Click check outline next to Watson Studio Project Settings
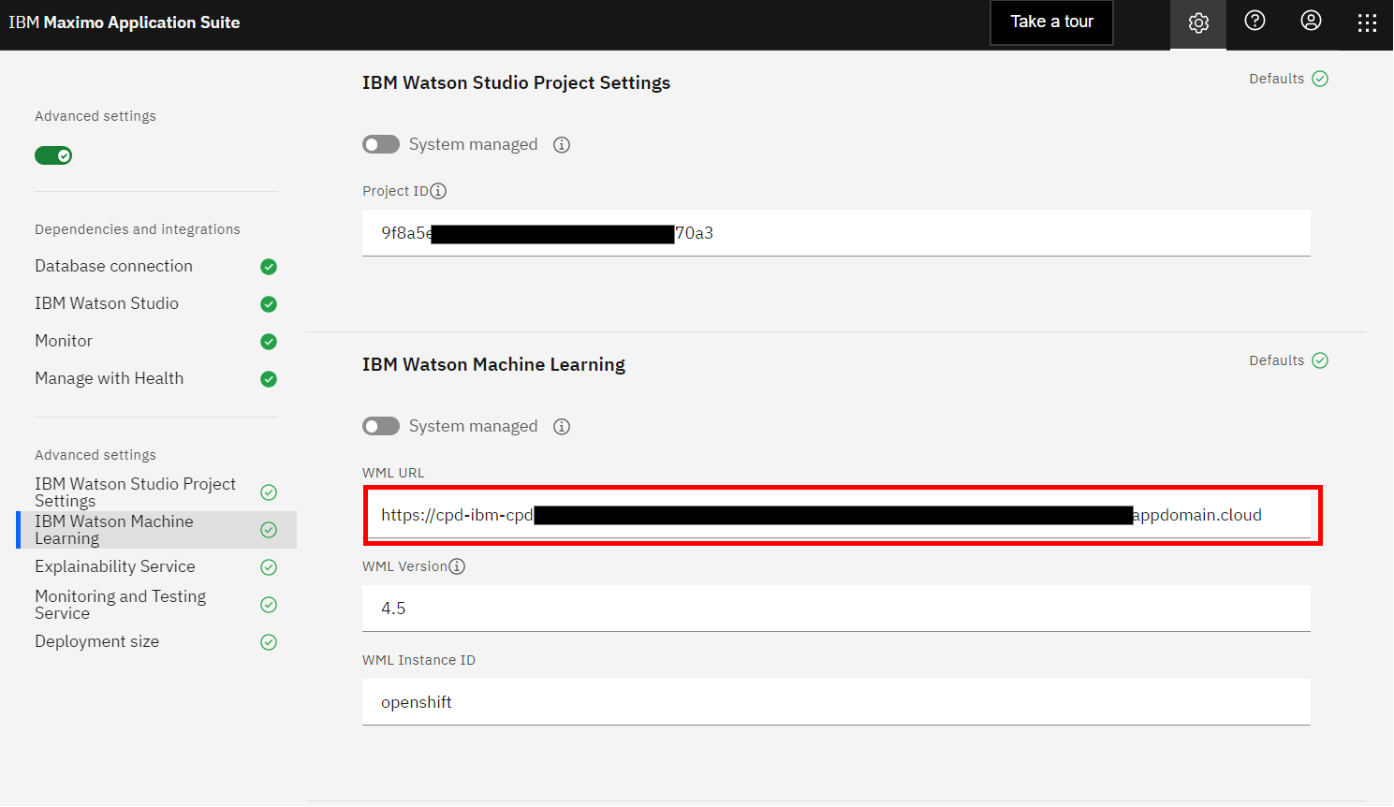Image resolution: width=1394 pixels, height=807 pixels. coord(269,492)
